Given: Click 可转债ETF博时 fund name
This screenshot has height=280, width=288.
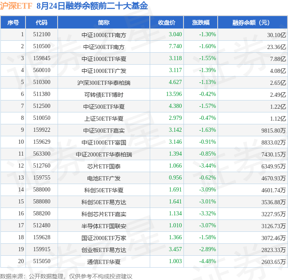Looking at the screenshot, I should [x=104, y=95].
